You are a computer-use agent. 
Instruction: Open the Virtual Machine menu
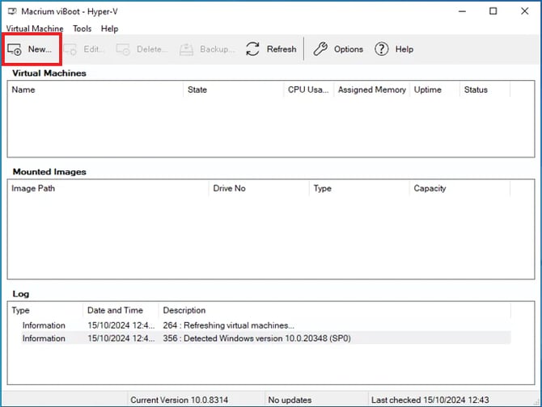[35, 28]
